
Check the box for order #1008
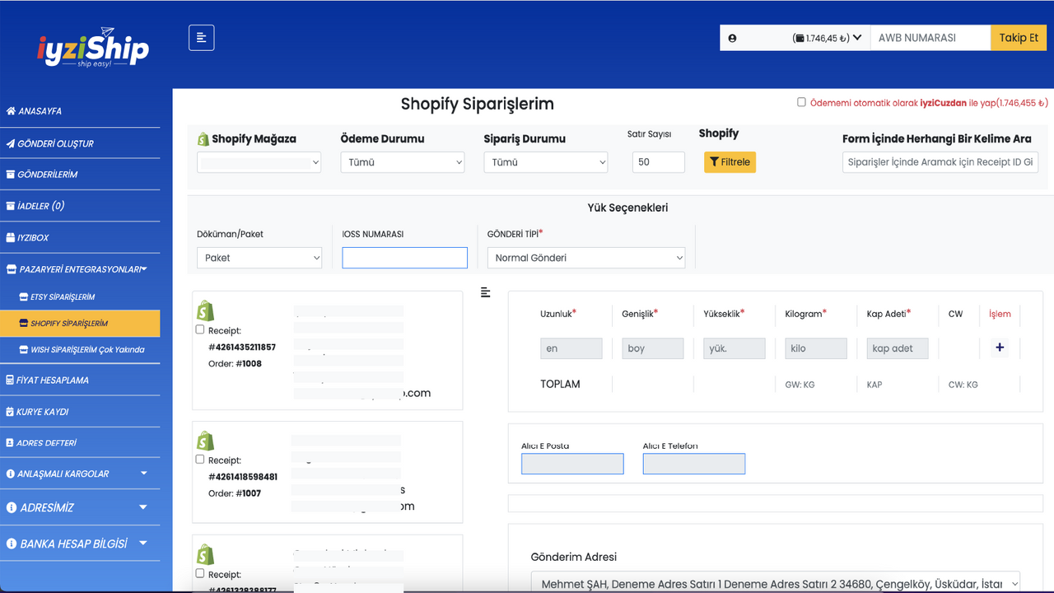click(x=200, y=329)
